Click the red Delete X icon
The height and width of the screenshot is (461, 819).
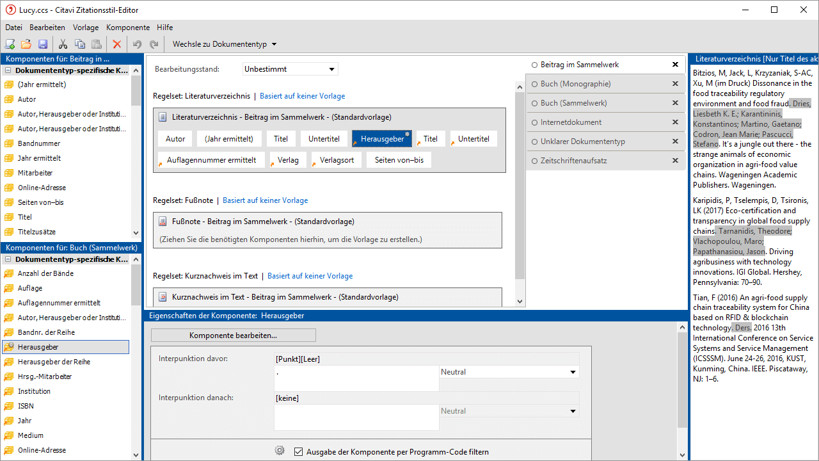click(x=117, y=44)
